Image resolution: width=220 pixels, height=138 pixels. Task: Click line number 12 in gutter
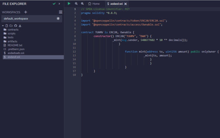click(74, 52)
